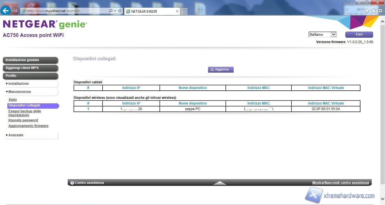The height and width of the screenshot is (205, 385).
Task: Open the Italiano language dropdown
Action: click(x=322, y=34)
